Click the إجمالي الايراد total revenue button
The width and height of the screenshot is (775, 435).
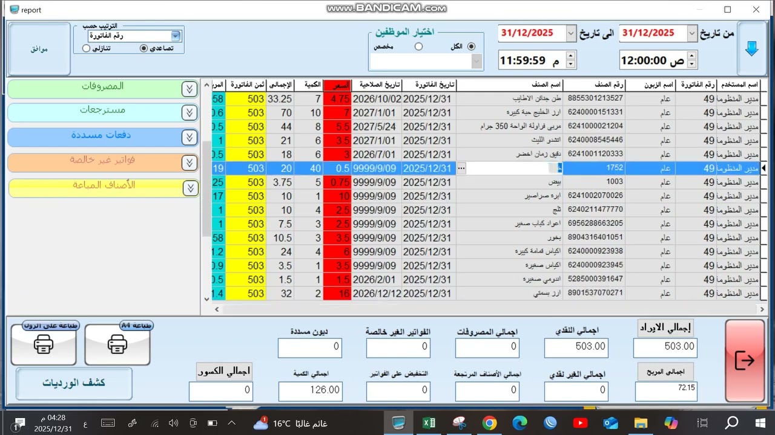(665, 328)
